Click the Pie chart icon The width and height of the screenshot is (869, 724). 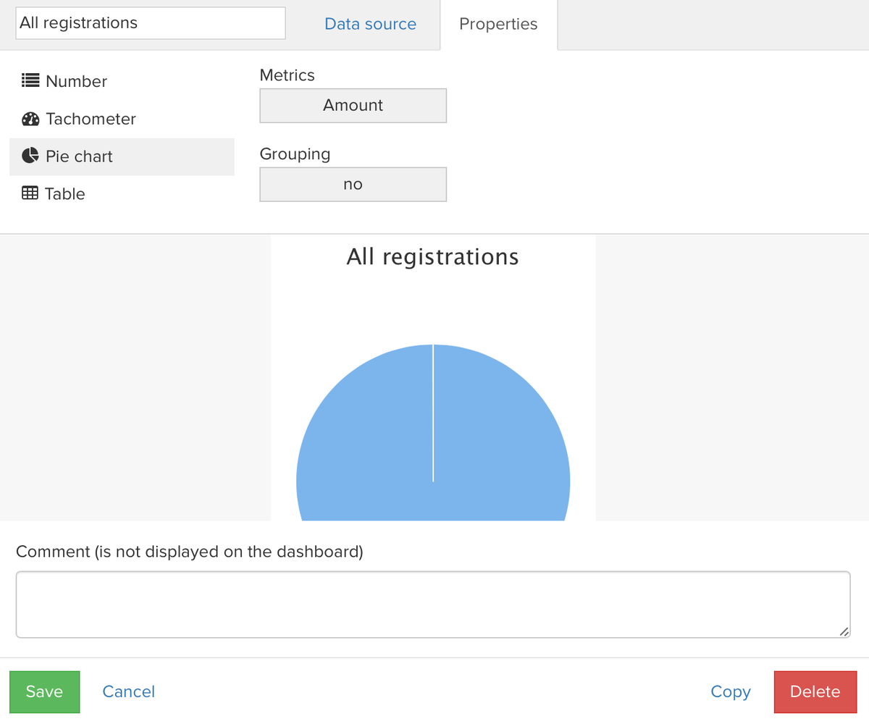(30, 156)
